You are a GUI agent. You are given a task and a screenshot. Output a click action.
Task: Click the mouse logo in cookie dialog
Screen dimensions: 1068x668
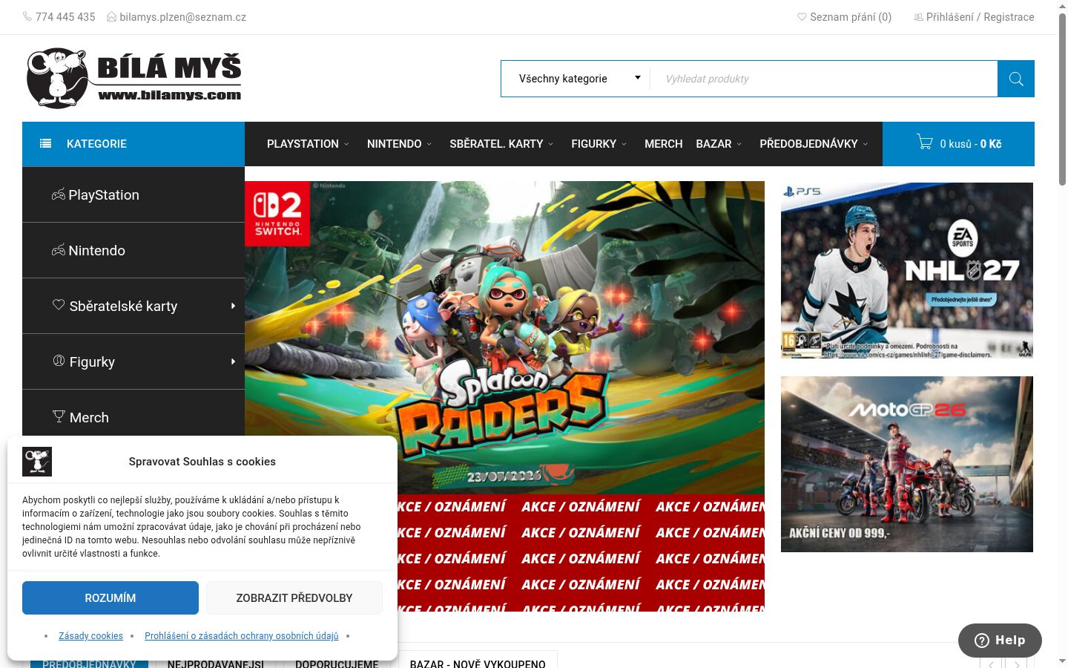(37, 462)
